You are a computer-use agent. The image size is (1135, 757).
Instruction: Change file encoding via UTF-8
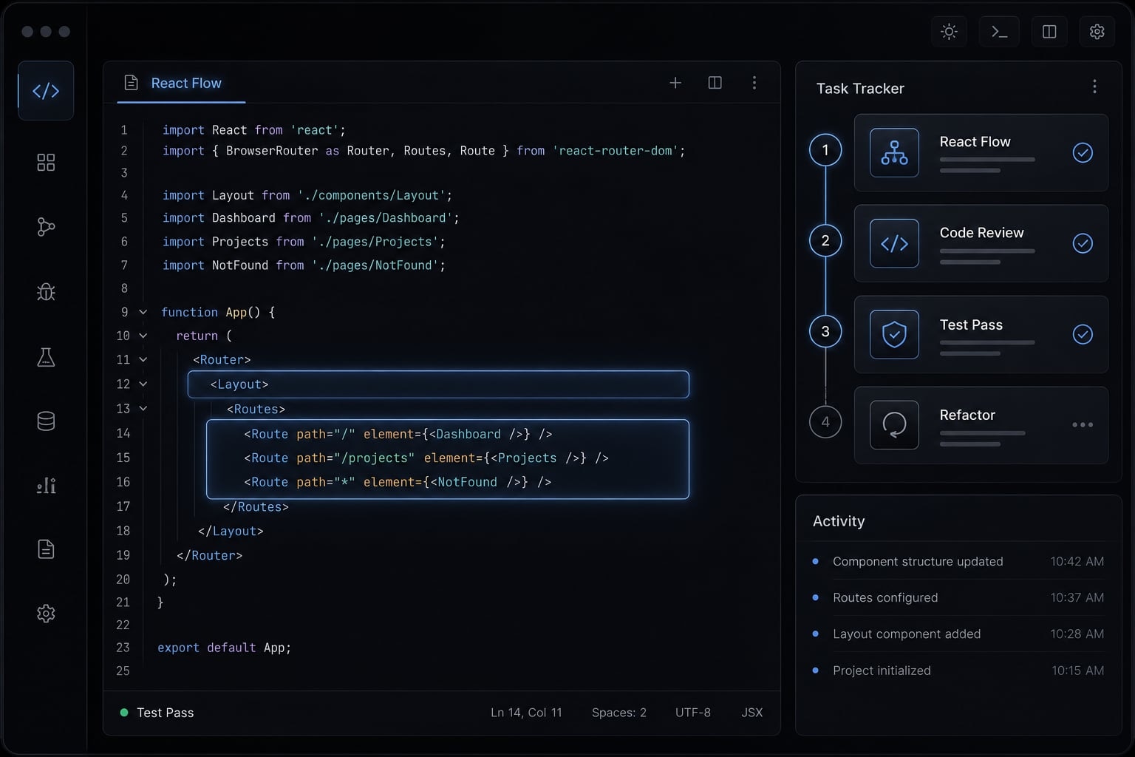(x=693, y=713)
